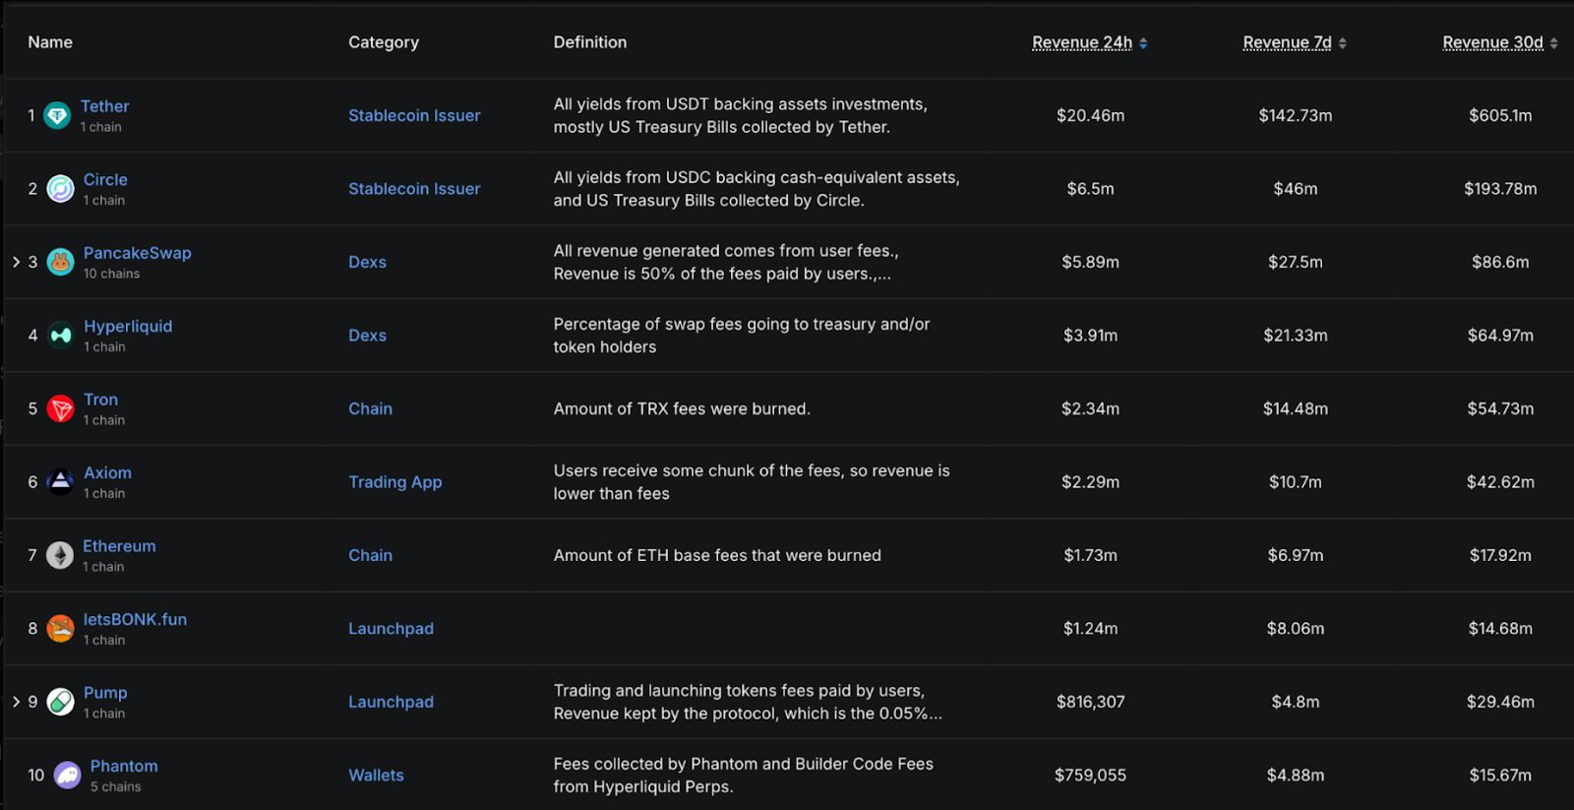Open the Phantom protocol link
Viewport: 1574px width, 810px height.
coord(124,767)
